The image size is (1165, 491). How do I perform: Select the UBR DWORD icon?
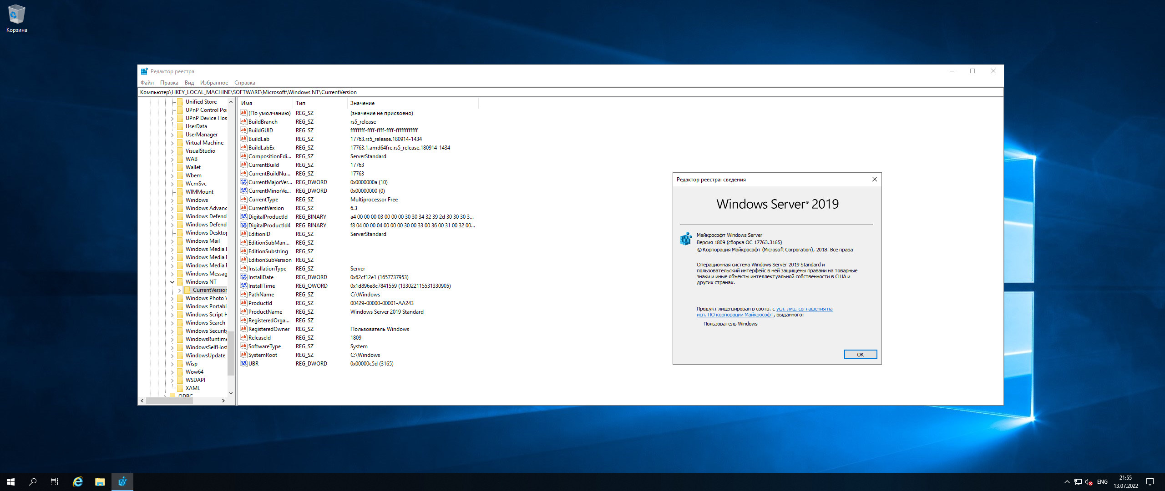tap(244, 363)
